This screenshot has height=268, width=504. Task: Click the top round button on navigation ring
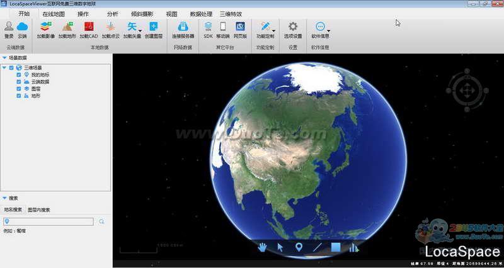pyautogui.click(x=467, y=71)
